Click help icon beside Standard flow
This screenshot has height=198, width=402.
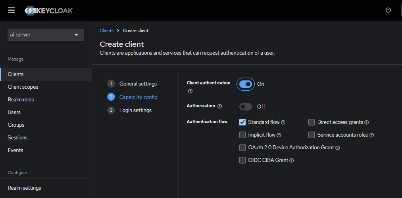(x=283, y=122)
